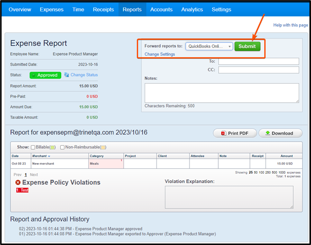
Task: Select the Reports tab
Action: pos(132,9)
